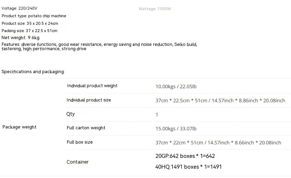
Task: Click the 40HQ:1491 boxes container line
Action: point(189,167)
